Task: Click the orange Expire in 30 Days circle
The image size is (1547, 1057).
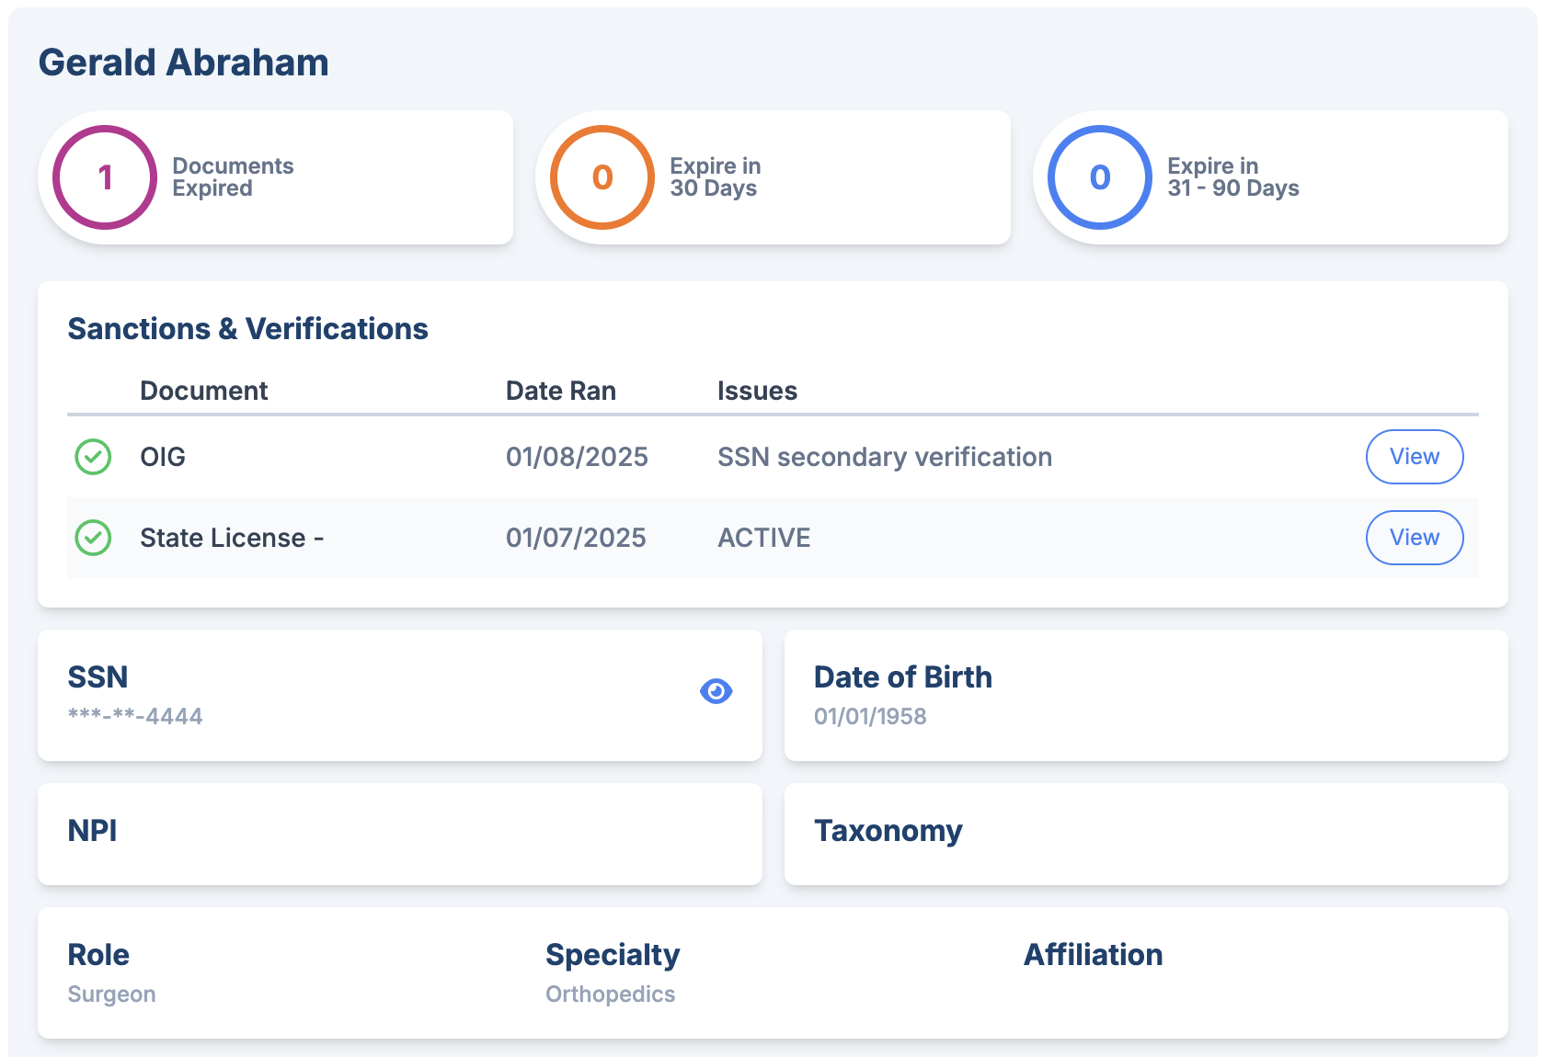Action: click(602, 177)
